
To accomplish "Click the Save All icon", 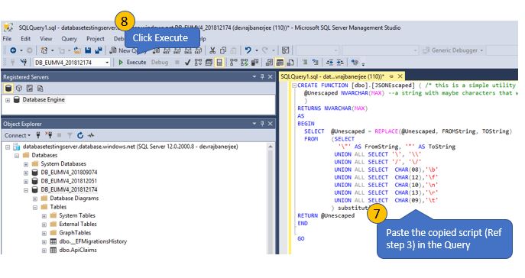I will click(x=99, y=50).
